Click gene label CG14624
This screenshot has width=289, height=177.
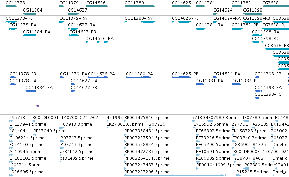[x=223, y=10]
